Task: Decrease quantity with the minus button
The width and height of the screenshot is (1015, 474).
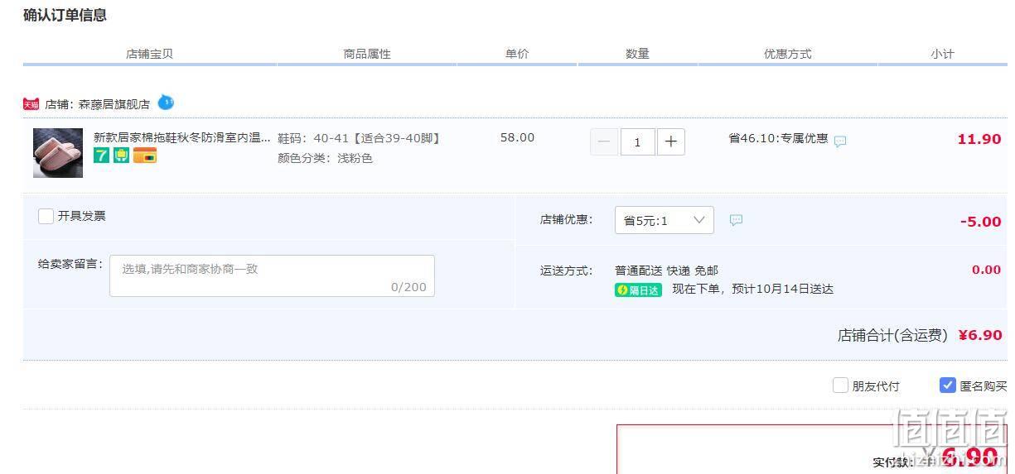Action: click(x=604, y=141)
